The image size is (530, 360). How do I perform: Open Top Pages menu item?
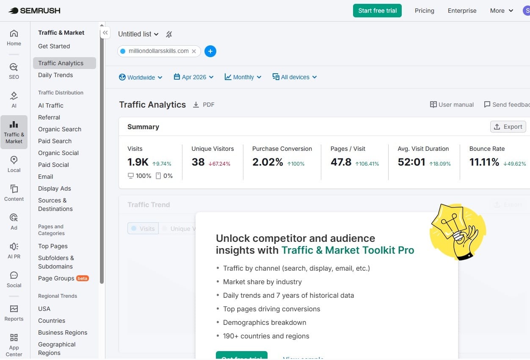(53, 246)
